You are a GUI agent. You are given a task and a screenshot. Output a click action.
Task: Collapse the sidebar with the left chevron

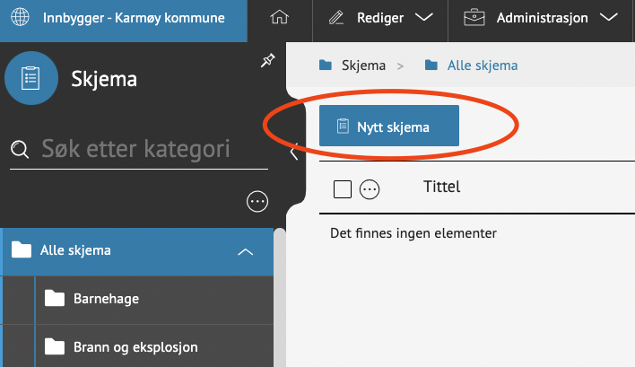(x=294, y=152)
